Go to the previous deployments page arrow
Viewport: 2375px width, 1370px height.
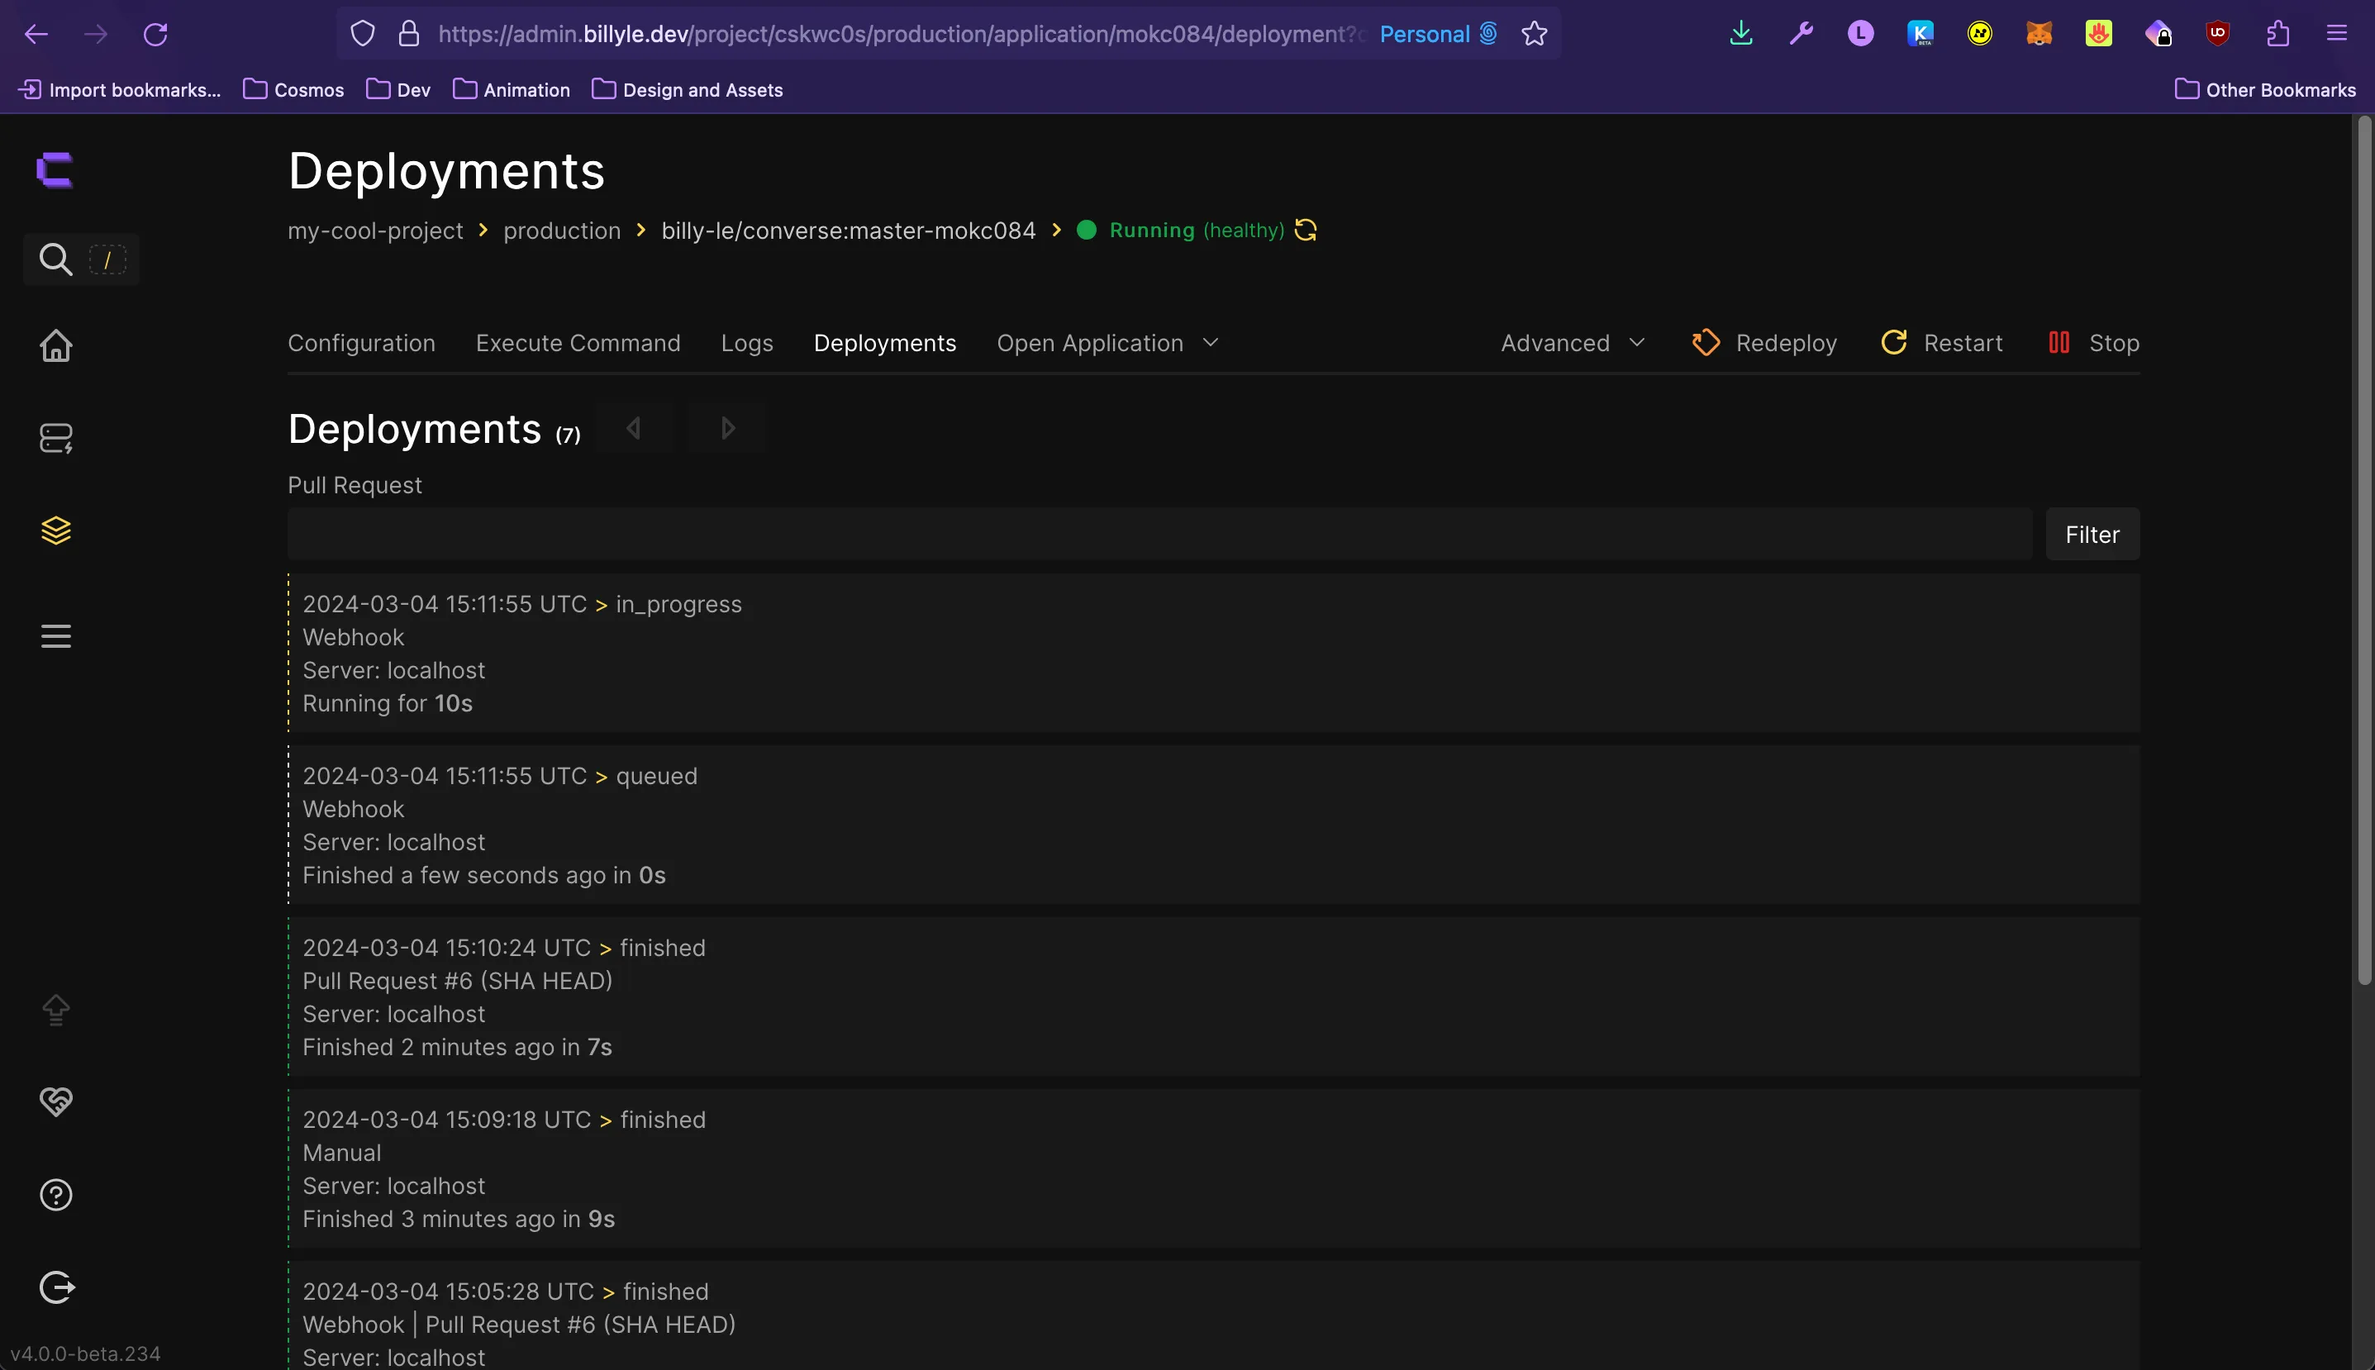634,428
